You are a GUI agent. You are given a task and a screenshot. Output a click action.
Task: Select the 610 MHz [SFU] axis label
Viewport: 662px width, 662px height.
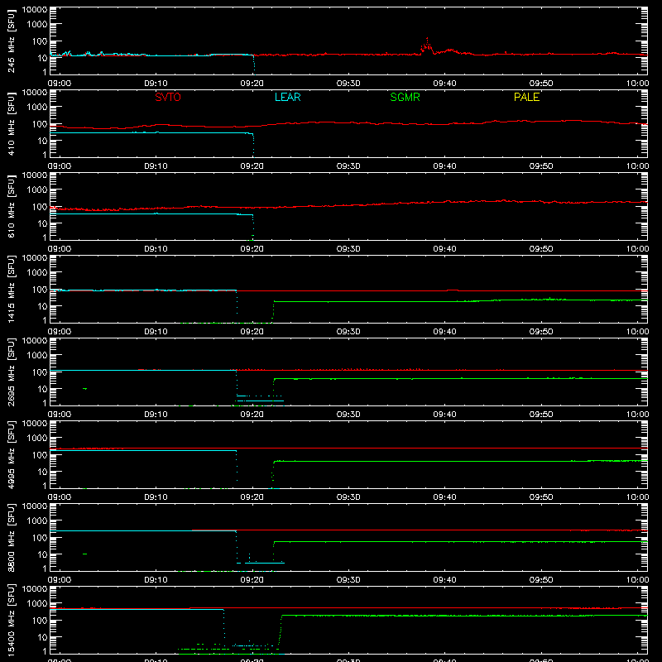pos(12,207)
